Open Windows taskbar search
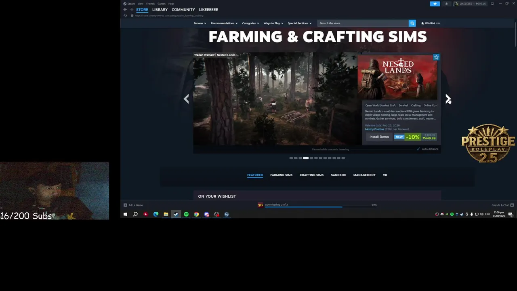Screen dimensions: 517x291 (x=135, y=214)
